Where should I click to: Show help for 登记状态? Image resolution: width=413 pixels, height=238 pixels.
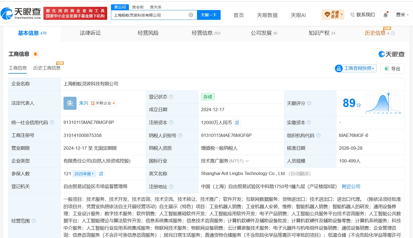click(171, 97)
